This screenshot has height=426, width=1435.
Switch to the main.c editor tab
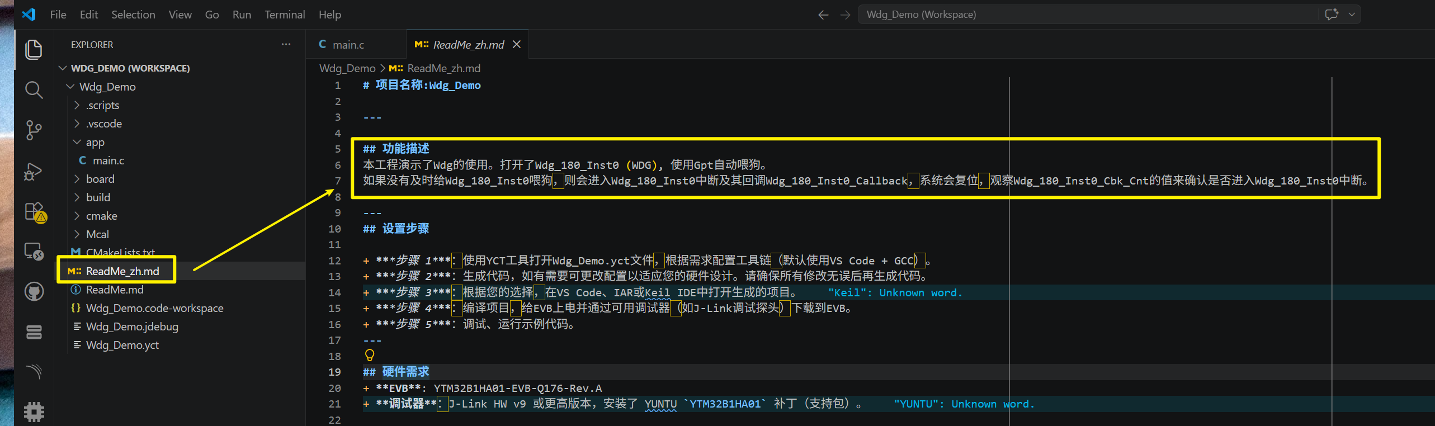tap(356, 44)
